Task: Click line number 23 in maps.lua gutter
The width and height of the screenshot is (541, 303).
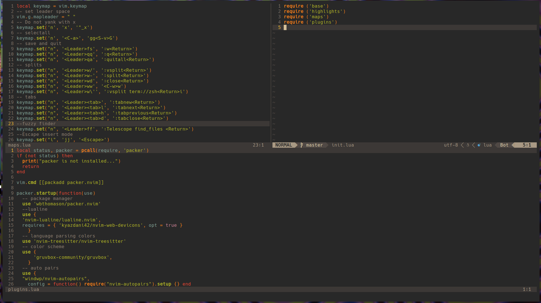Action: [11, 124]
